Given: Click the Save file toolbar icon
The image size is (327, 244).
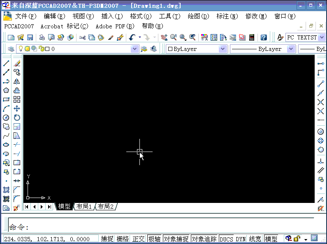Looking at the screenshot, I should pyautogui.click(x=30, y=37).
